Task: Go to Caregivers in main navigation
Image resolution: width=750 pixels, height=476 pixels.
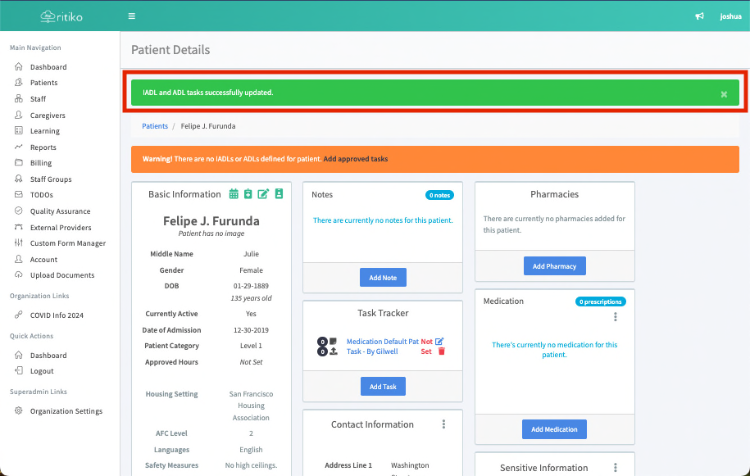Action: [x=48, y=116]
